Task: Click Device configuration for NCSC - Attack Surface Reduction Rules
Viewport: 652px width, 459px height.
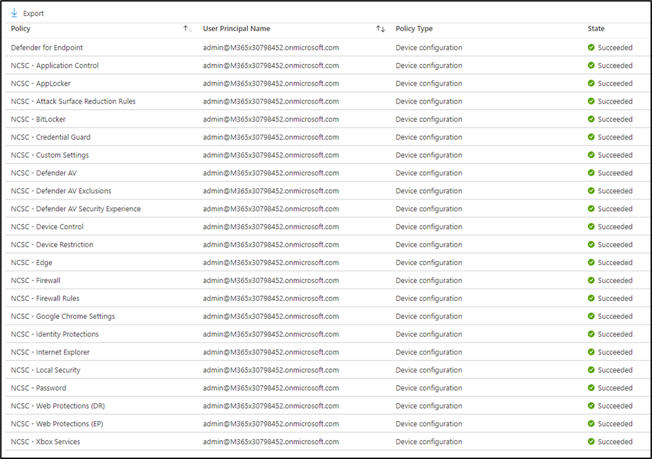Action: (429, 101)
